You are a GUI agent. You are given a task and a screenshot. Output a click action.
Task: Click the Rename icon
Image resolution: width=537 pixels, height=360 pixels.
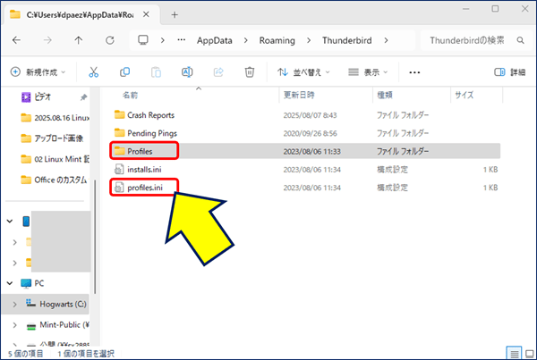point(187,72)
